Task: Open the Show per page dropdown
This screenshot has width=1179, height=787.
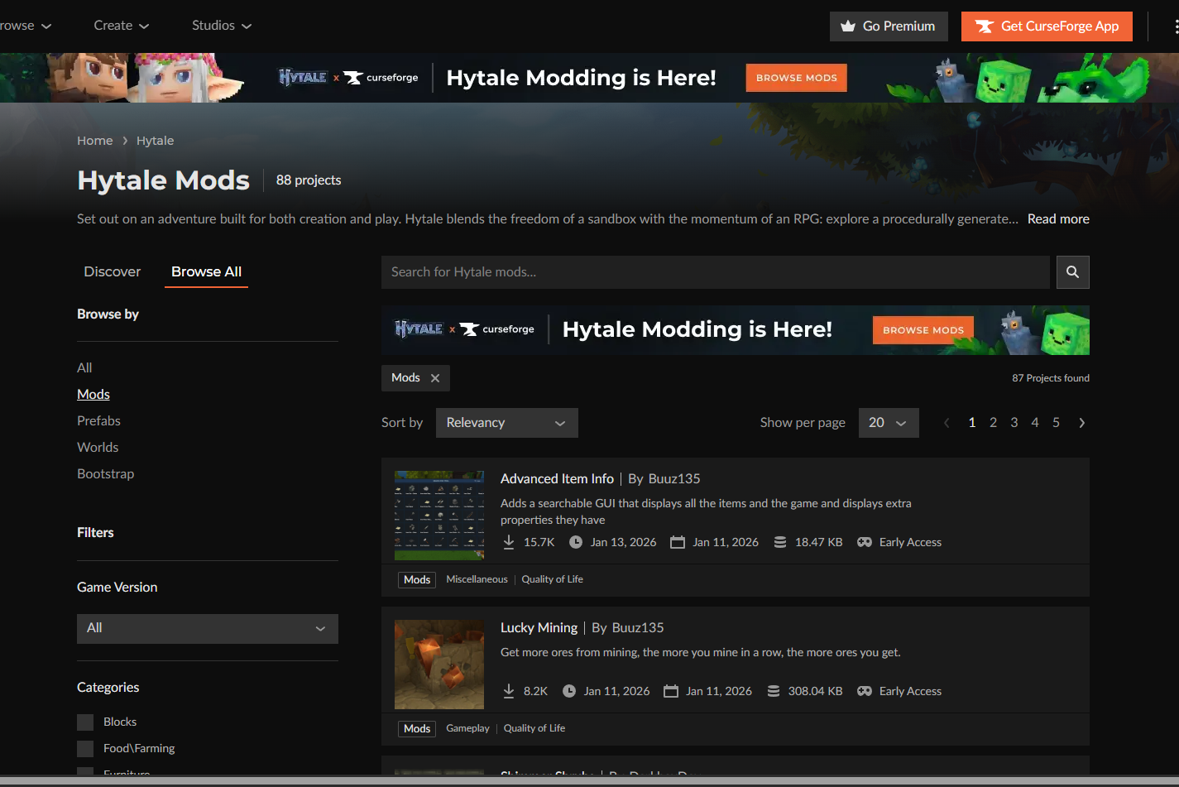Action: coord(888,422)
